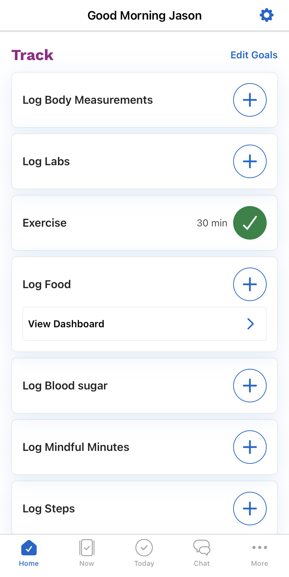289x577 pixels.
Task: Add a new lab entry with plus
Action: [250, 161]
